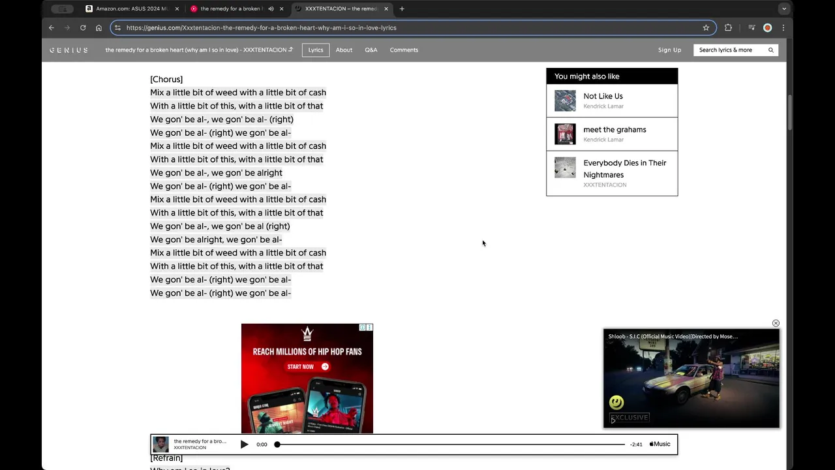The height and width of the screenshot is (470, 835).
Task: Click lyric 'We gon' be alright, we gon' be al-'
Action: [217, 240]
